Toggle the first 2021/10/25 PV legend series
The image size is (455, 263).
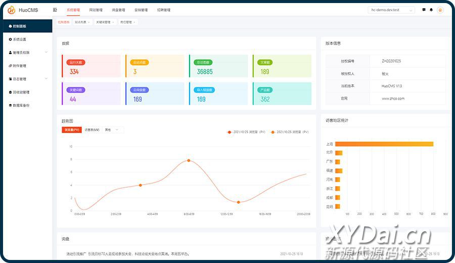pyautogui.click(x=247, y=132)
